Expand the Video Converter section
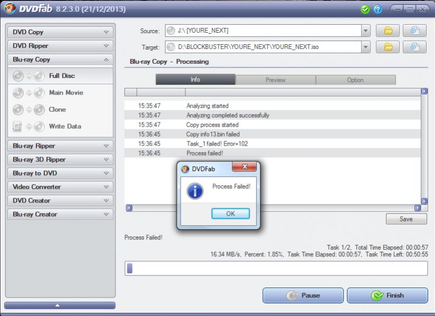Viewport: 435px width, 316px height. pyautogui.click(x=60, y=187)
